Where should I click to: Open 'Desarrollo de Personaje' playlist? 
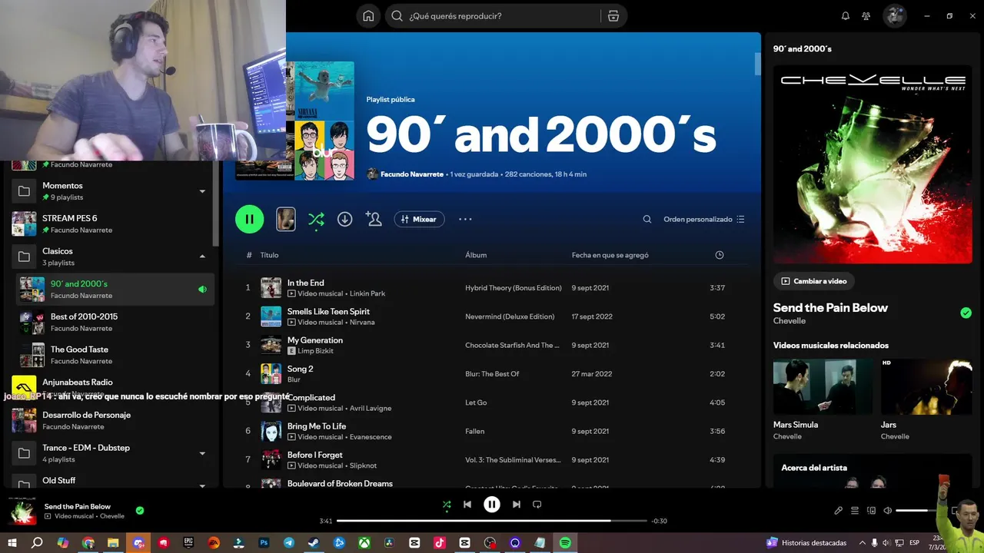pos(111,420)
